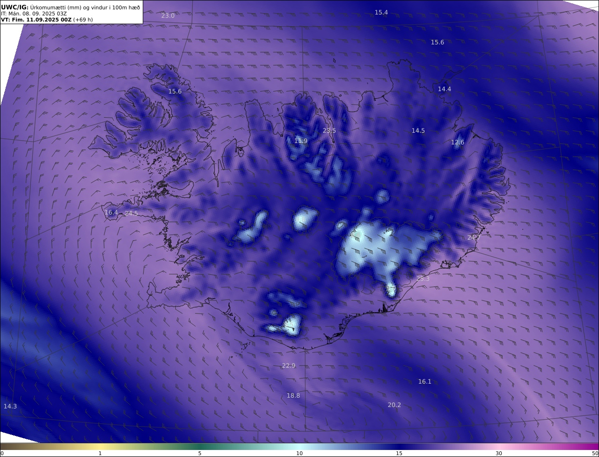The height and width of the screenshot is (457, 599).
Task: Select the 15.6 label over the Westfjords peninsula
Action: (x=175, y=91)
